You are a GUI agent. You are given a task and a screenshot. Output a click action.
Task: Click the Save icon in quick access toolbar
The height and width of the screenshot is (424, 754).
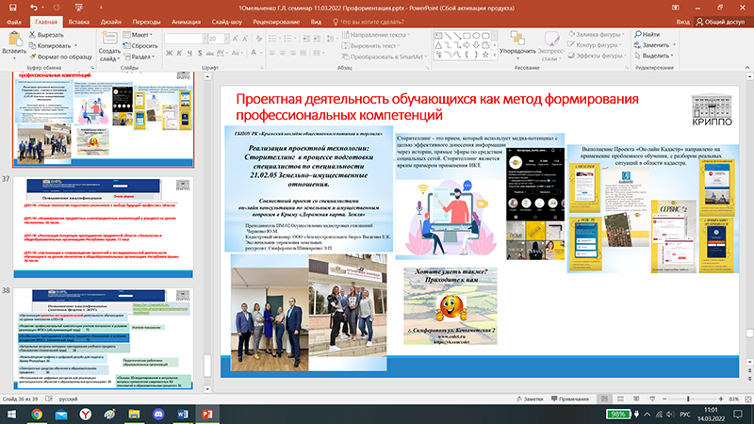pos(13,8)
